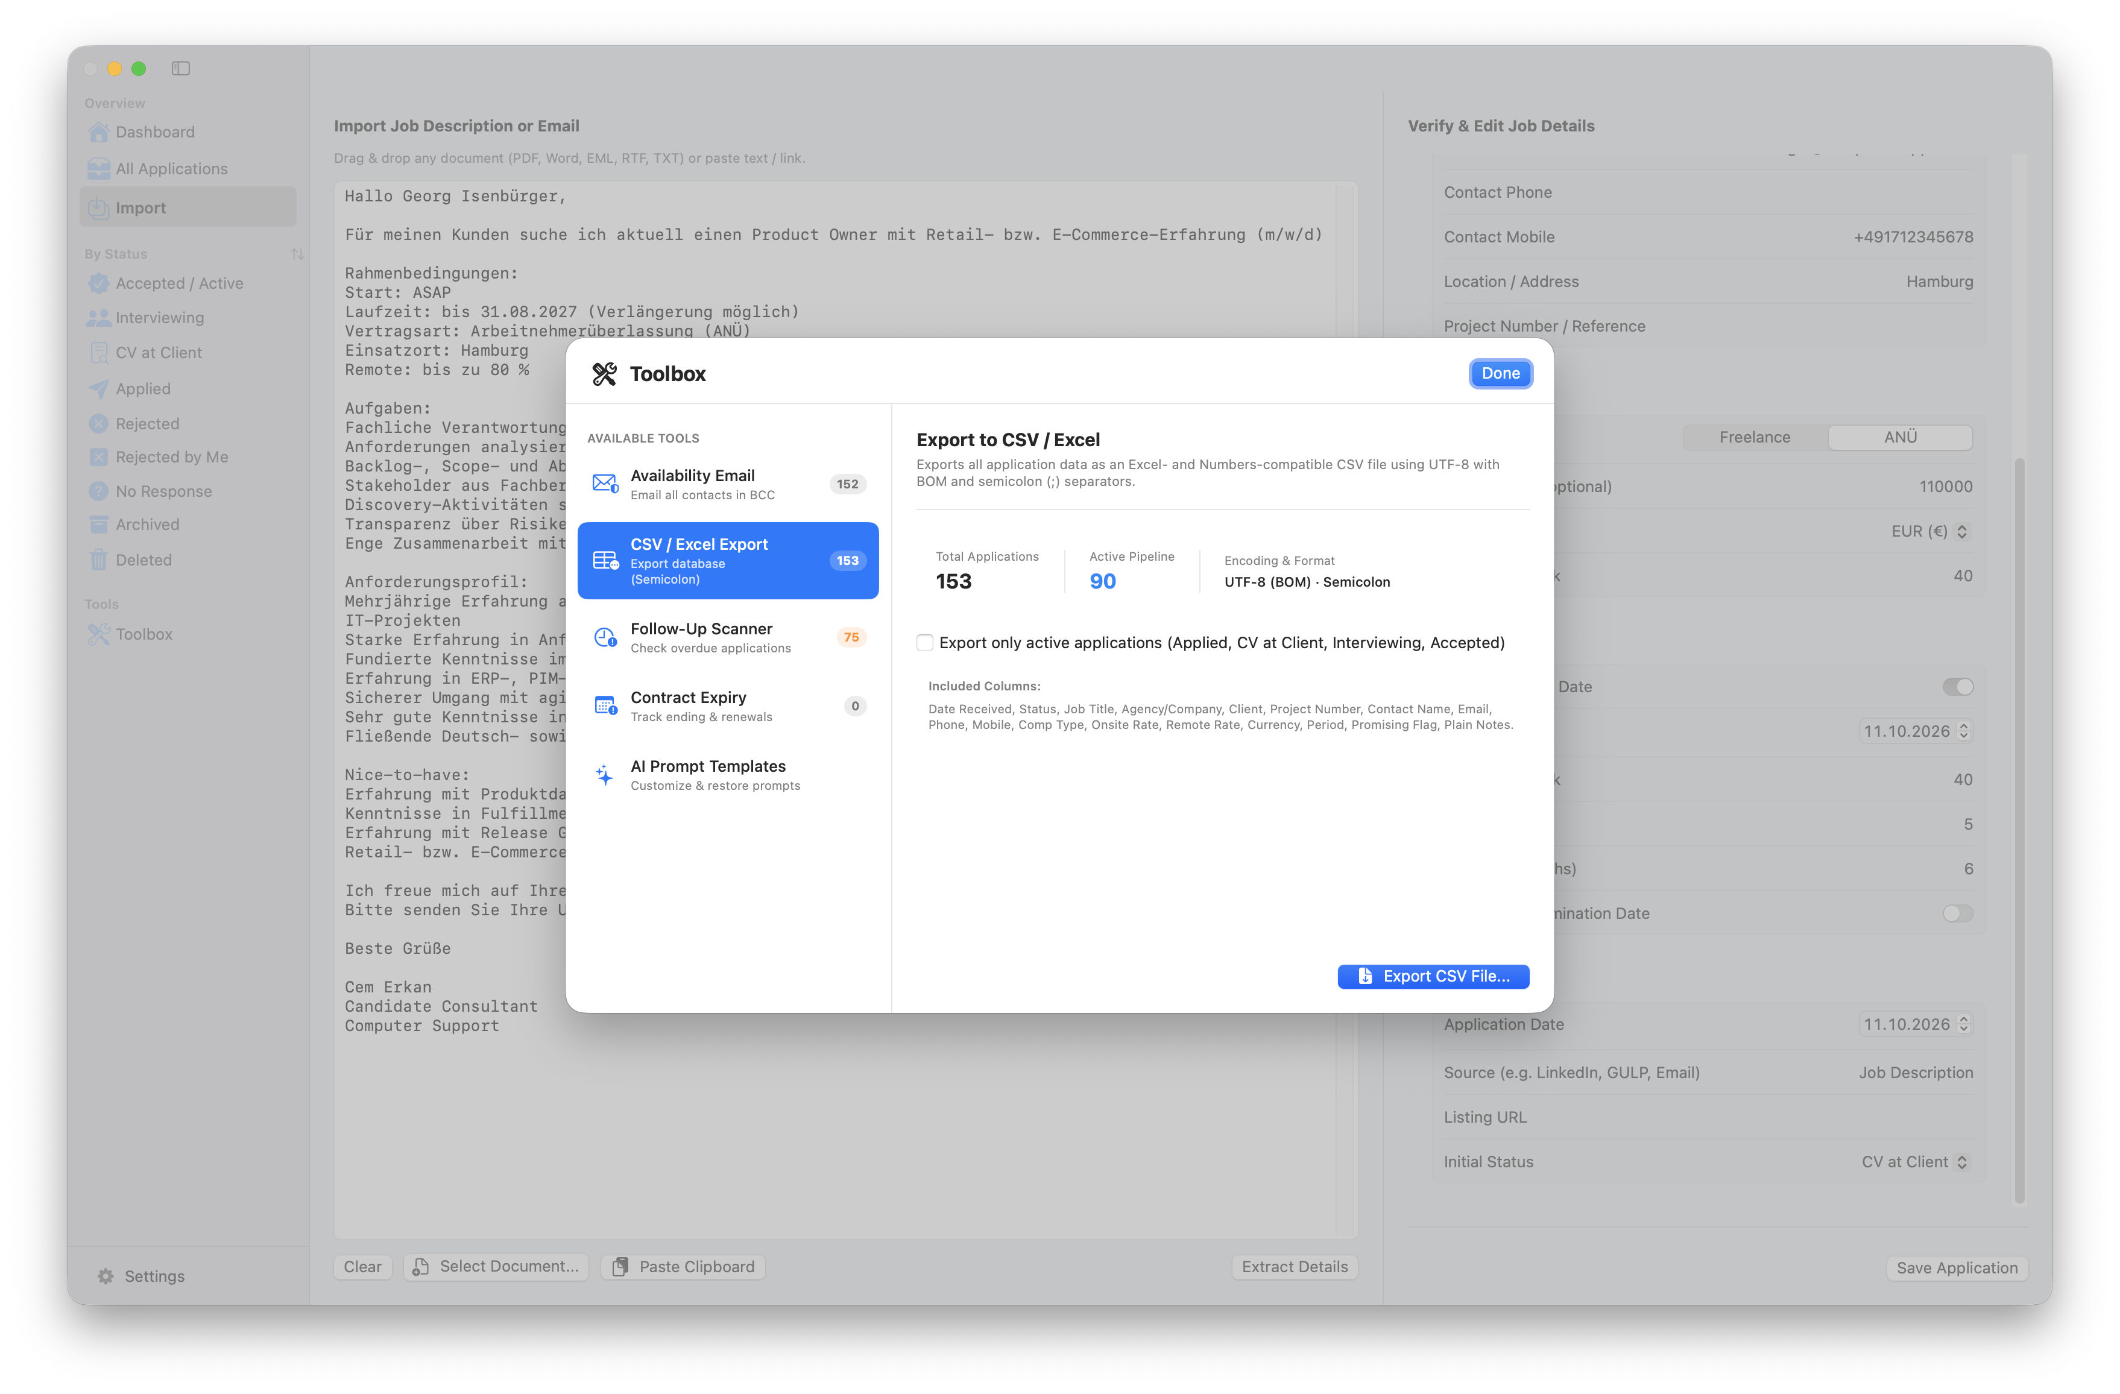Click the Clear button
Viewport: 2120px width, 1394px height.
[362, 1267]
